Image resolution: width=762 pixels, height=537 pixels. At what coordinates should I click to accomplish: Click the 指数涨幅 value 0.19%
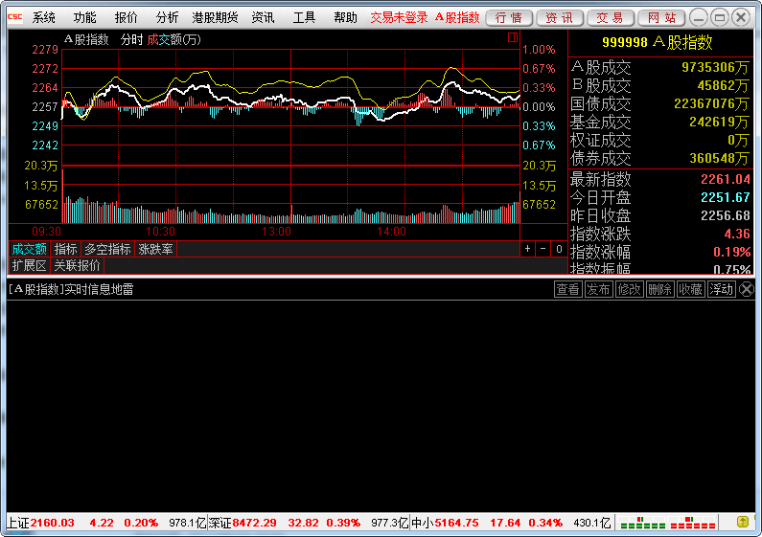pos(732,252)
